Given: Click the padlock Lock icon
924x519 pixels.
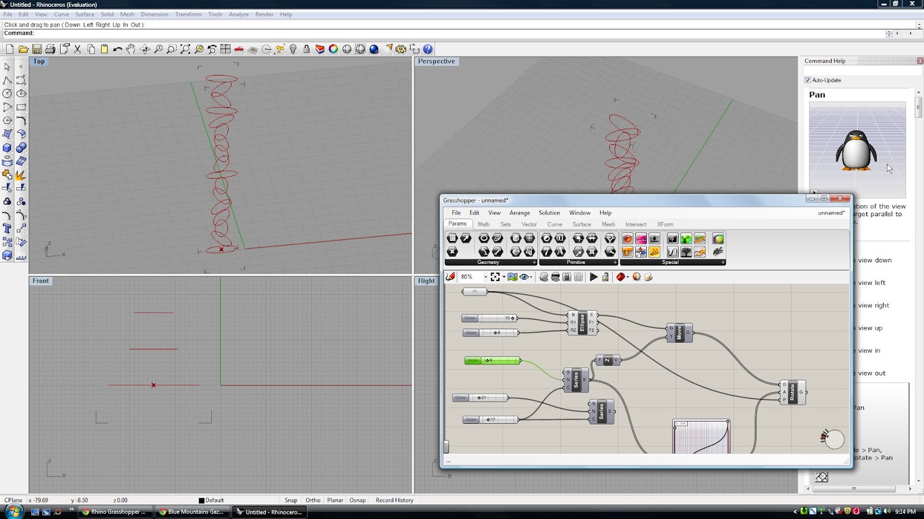Looking at the screenshot, I should [307, 49].
